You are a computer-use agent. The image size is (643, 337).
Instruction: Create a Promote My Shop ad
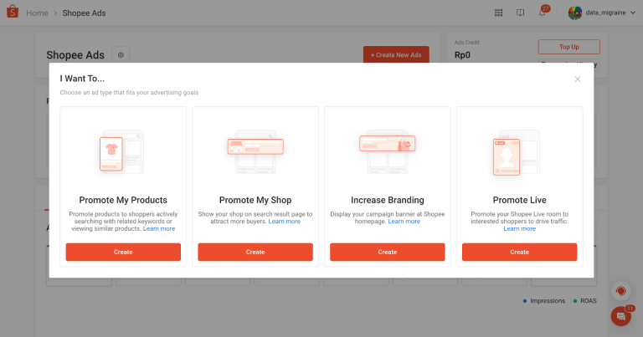tap(255, 252)
